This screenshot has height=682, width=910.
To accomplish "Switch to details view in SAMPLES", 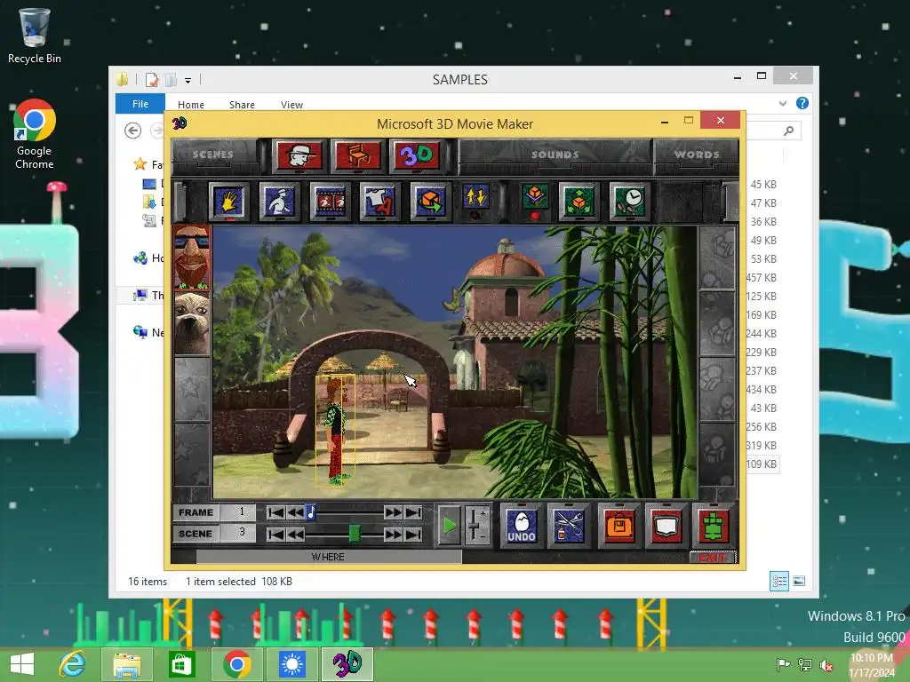I will [x=779, y=581].
